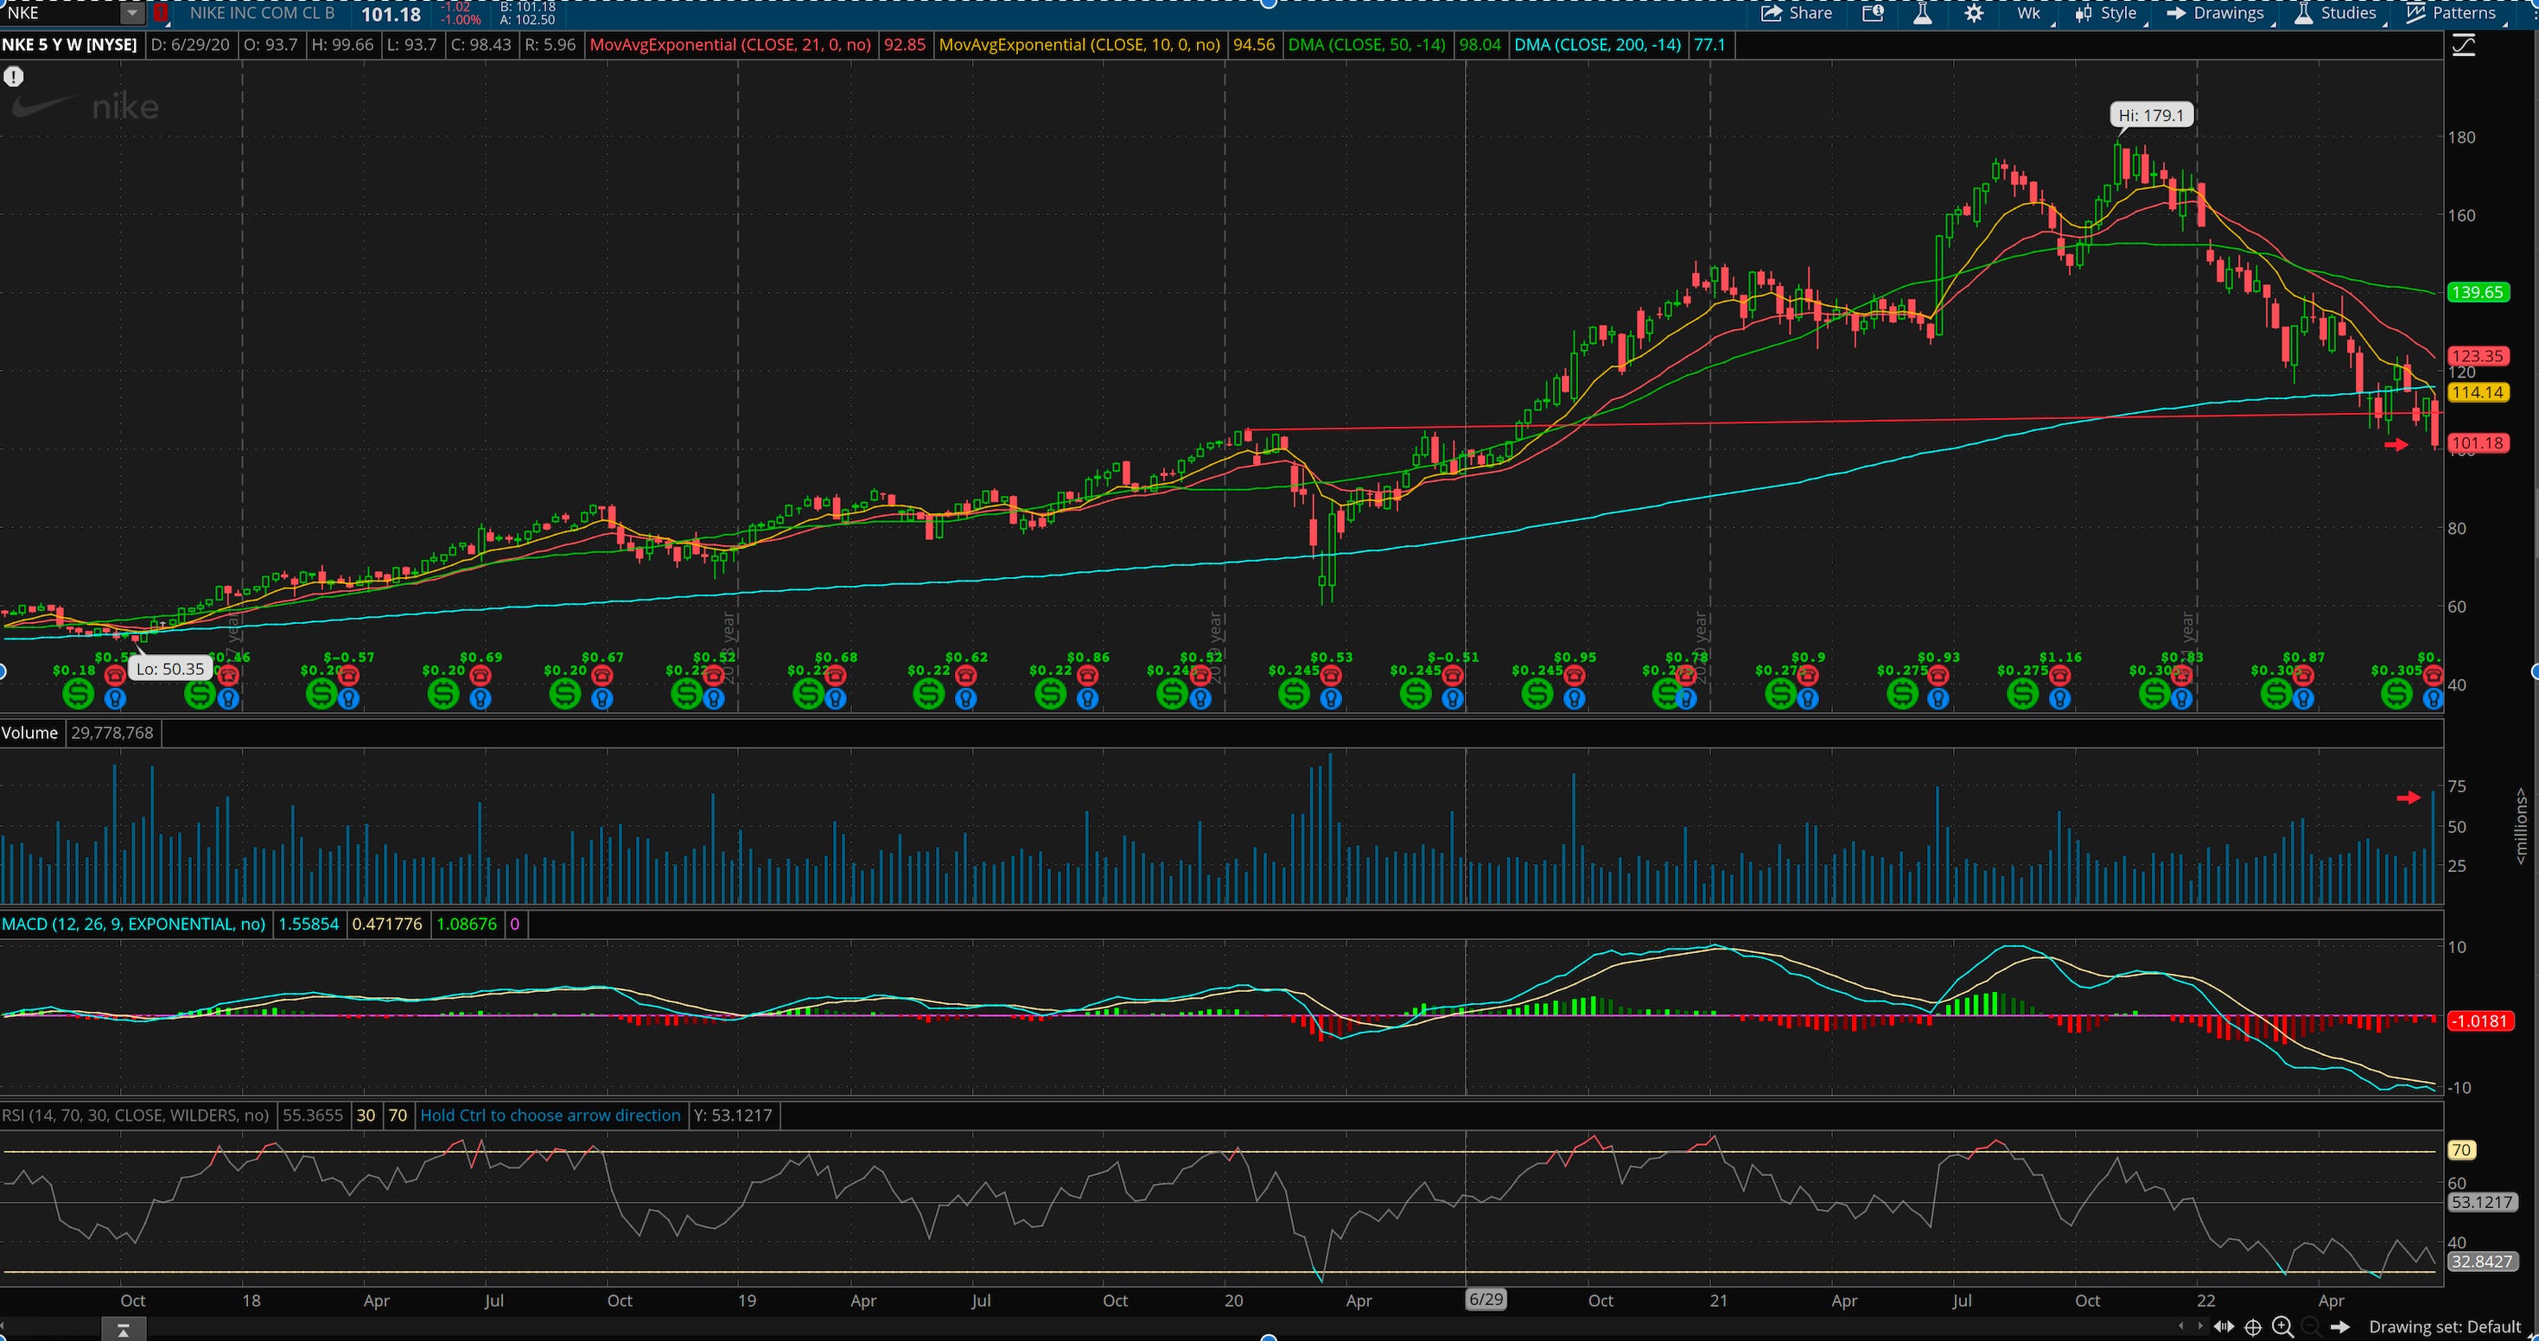Open the chart settings gear icon
2539x1341 pixels.
tap(1973, 14)
